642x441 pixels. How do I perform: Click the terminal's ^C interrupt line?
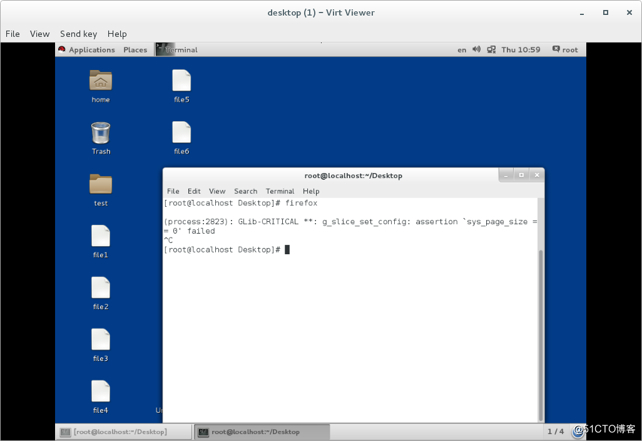click(x=168, y=240)
